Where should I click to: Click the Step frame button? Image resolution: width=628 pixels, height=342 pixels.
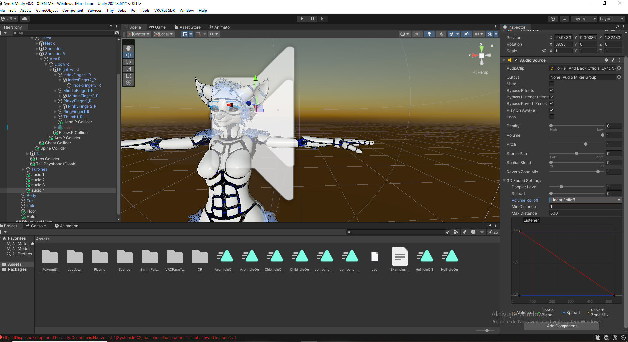pyautogui.click(x=323, y=19)
